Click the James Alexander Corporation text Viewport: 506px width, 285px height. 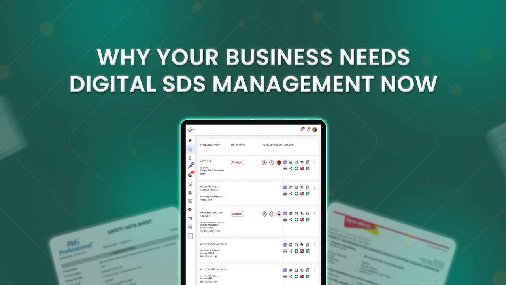tap(210, 226)
